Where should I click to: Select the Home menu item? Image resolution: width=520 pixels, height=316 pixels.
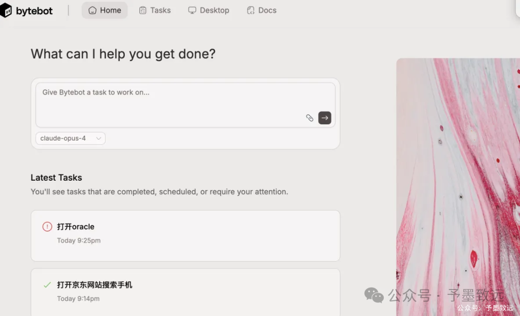[104, 10]
